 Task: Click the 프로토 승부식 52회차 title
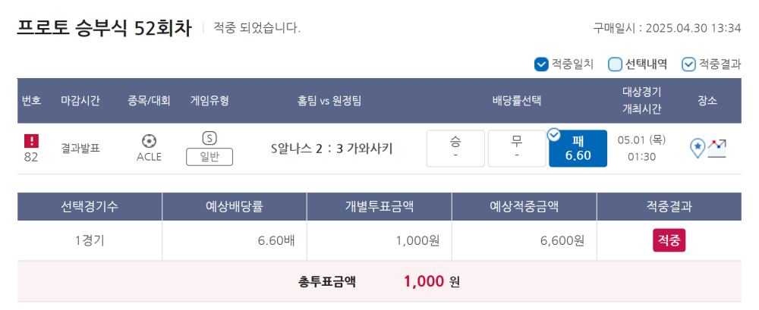pyautogui.click(x=105, y=28)
